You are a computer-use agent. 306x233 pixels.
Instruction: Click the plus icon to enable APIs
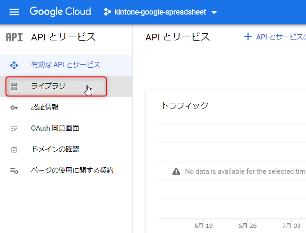point(248,37)
